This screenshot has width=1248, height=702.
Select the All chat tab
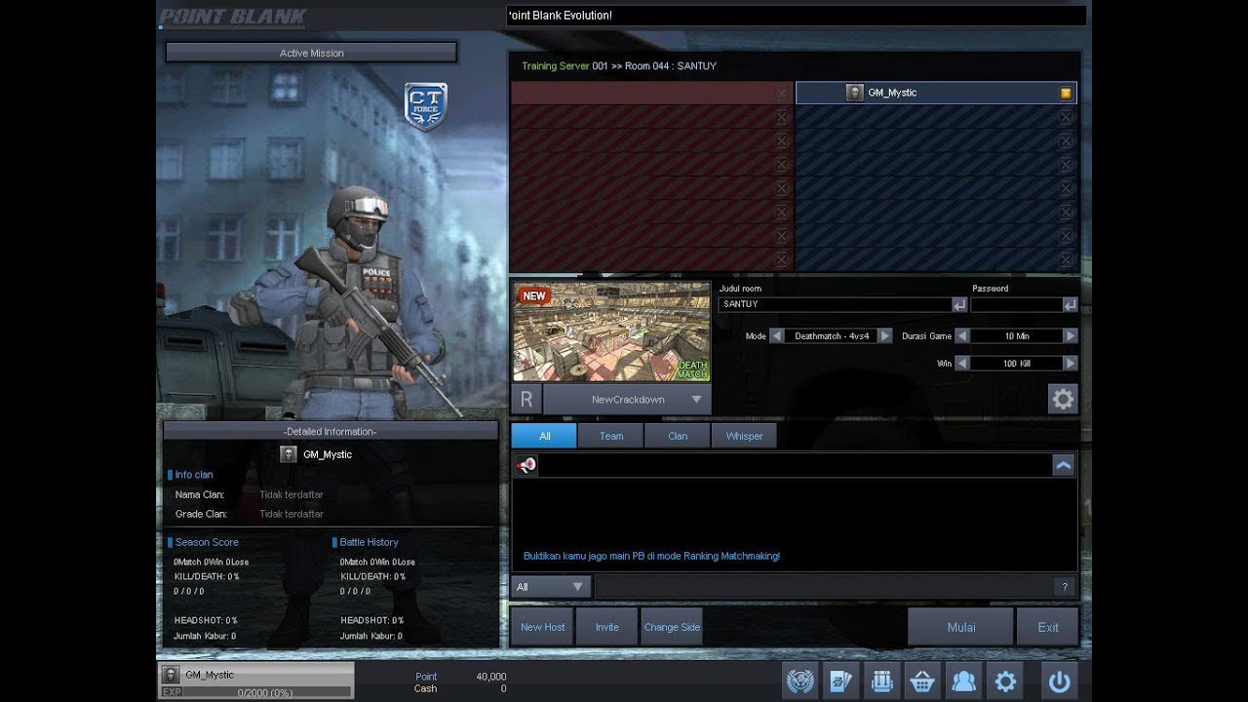544,436
